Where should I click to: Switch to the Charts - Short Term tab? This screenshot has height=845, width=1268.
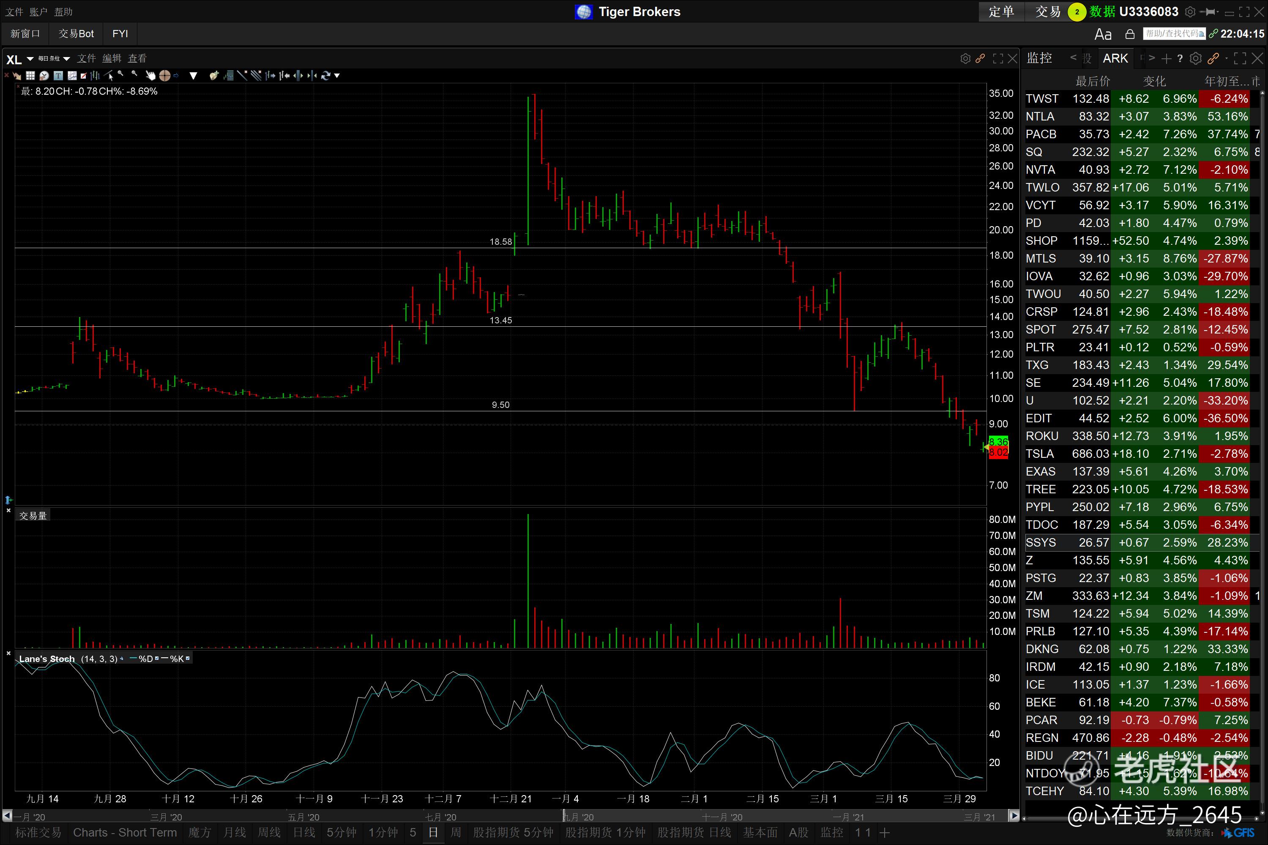125,832
